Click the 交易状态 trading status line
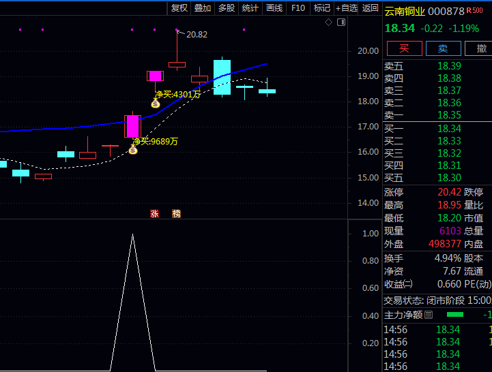The width and height of the screenshot is (492, 372). 437,300
